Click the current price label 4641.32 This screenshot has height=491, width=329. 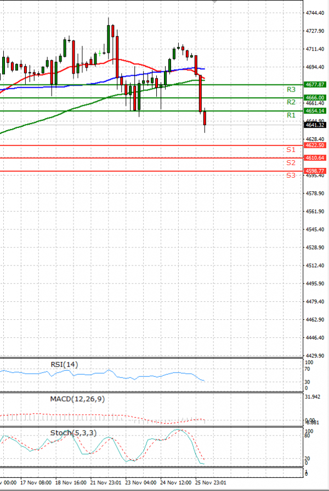(315, 125)
